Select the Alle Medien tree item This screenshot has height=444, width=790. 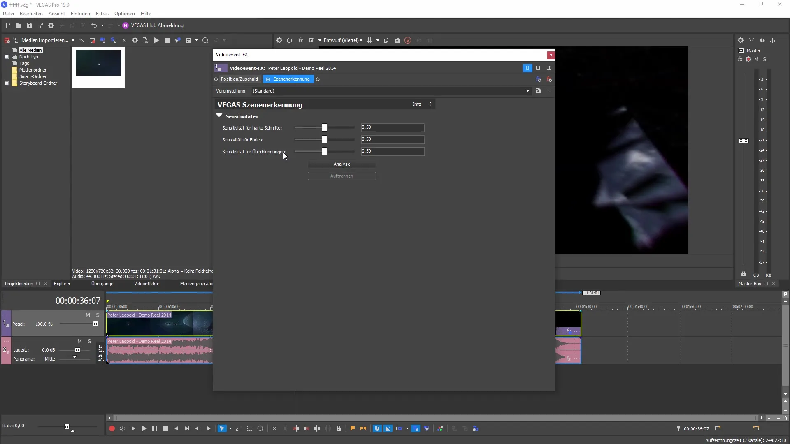[31, 50]
